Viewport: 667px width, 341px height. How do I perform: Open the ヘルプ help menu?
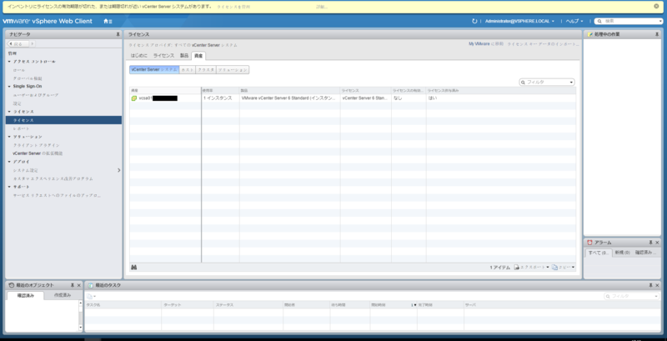coord(574,21)
